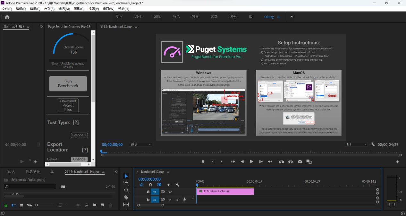This screenshot has width=406, height=216.
Task: Select the Slip tool
Action: coord(126,204)
